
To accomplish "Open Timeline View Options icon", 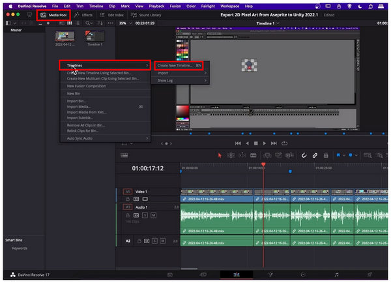I will [x=124, y=155].
